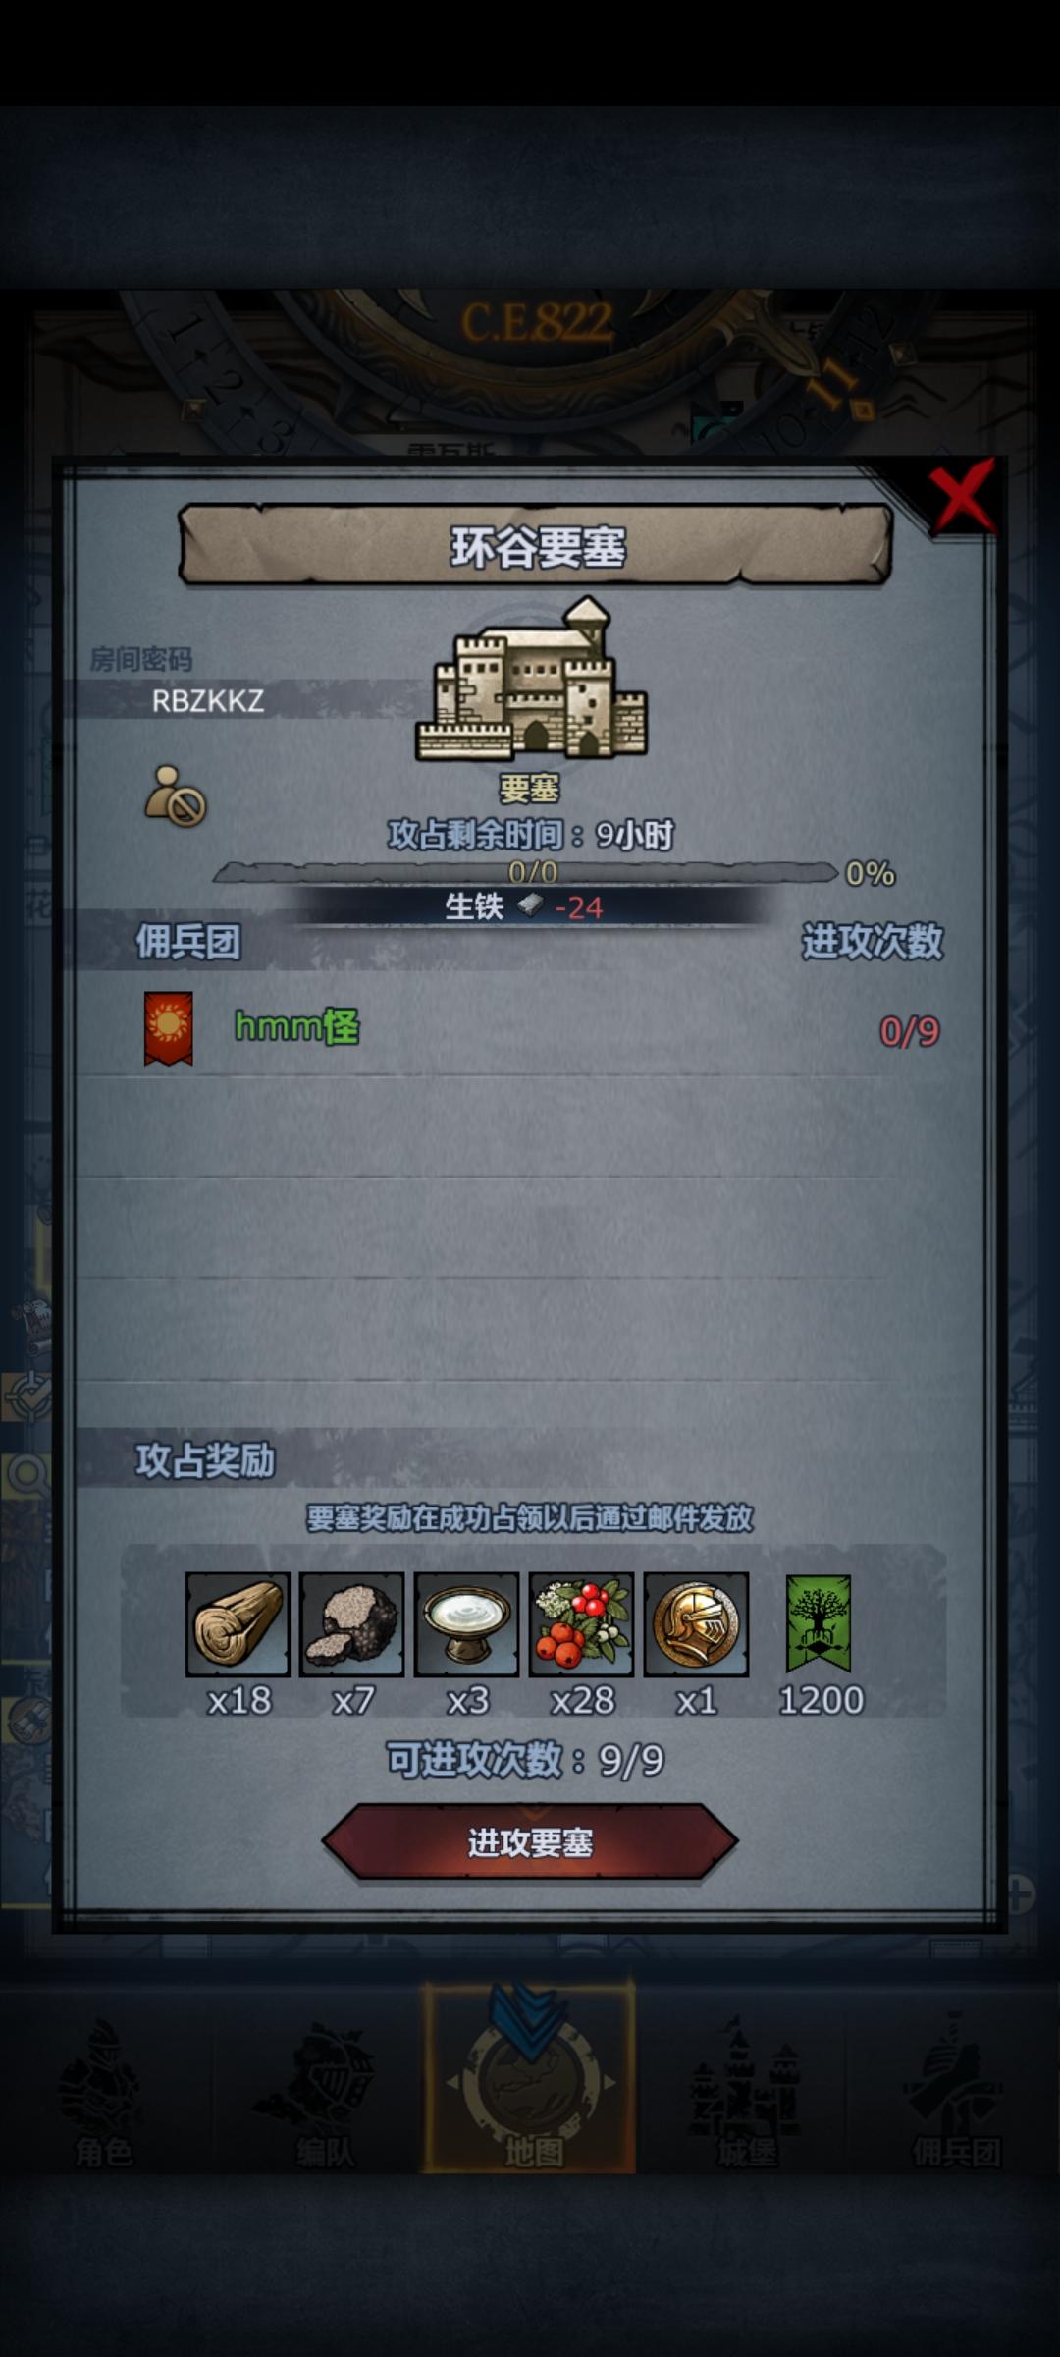Toggle the player restriction icon
The width and height of the screenshot is (1060, 2357).
[x=176, y=795]
